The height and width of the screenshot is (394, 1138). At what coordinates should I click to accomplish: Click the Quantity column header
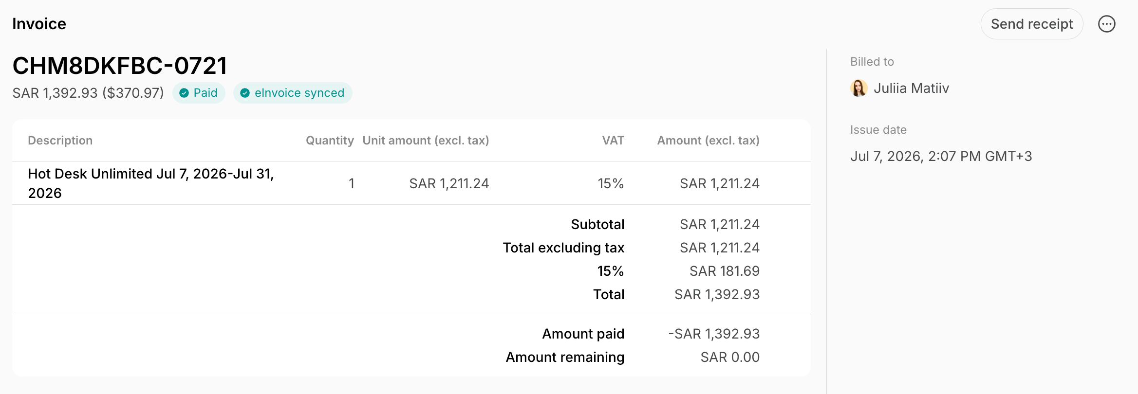[330, 141]
